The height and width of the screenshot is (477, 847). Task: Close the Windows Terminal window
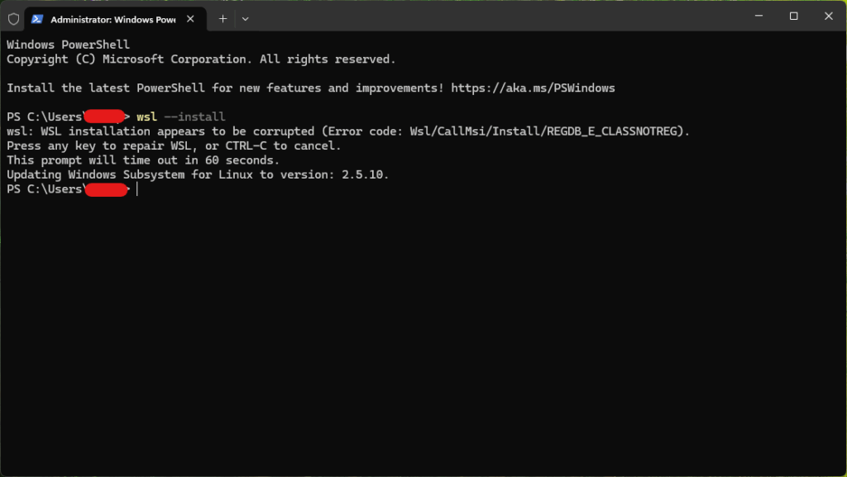[828, 17]
